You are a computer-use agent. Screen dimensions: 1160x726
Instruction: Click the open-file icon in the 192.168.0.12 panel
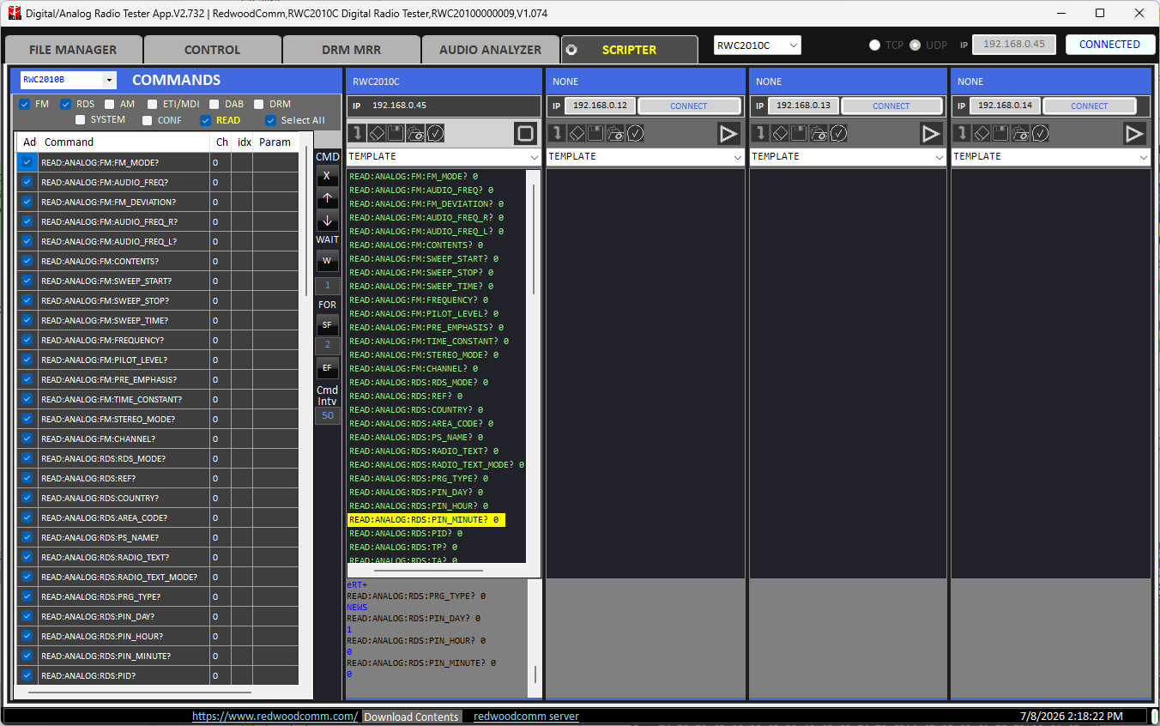click(615, 133)
